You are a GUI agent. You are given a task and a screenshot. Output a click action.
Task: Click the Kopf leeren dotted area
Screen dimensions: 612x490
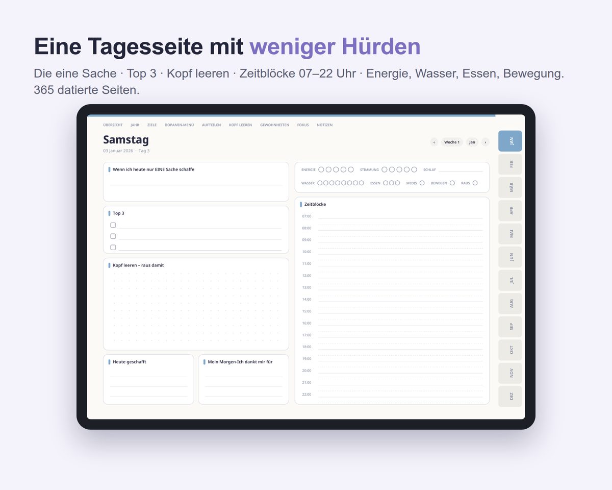pos(196,307)
